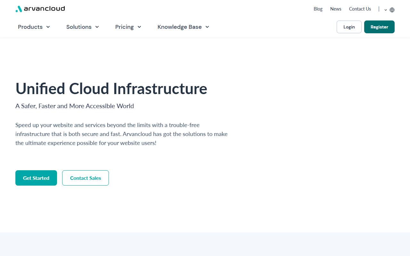Viewport: 410px width, 256px height.
Task: Expand the Solutions chevron arrow
Action: point(97,27)
